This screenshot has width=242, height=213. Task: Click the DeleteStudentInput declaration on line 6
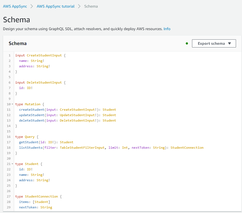pyautogui.click(x=44, y=82)
